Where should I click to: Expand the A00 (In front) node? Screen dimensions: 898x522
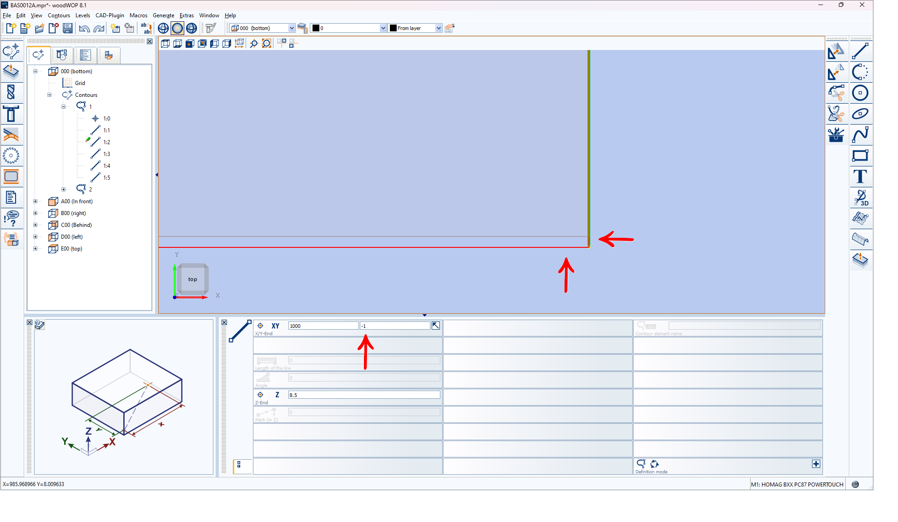click(x=35, y=201)
